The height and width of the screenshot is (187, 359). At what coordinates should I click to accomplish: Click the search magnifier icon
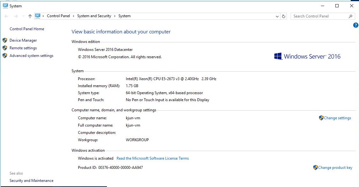pos(350,16)
